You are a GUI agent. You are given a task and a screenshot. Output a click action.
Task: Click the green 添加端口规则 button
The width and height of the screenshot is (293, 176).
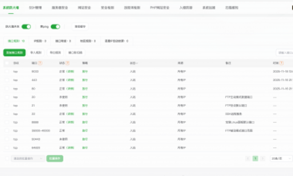(x=14, y=53)
